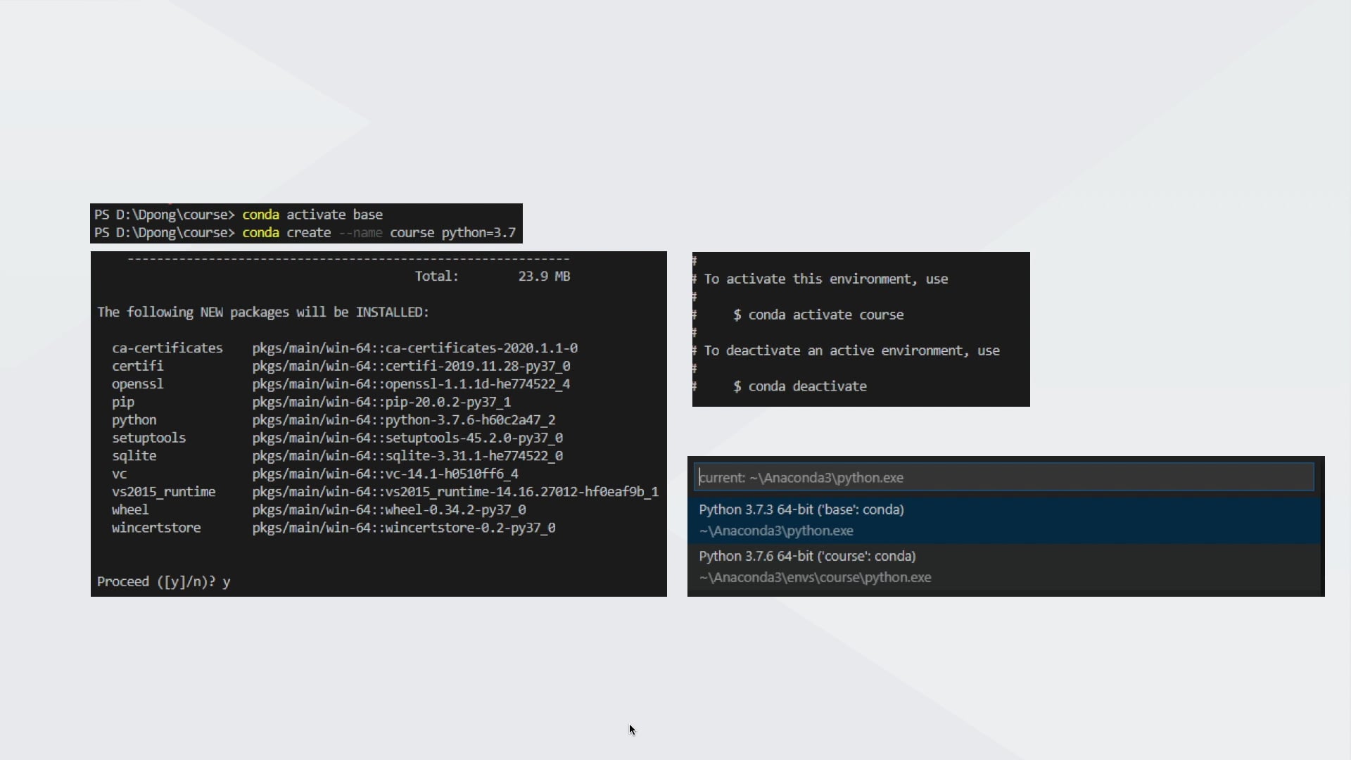The height and width of the screenshot is (760, 1351).
Task: Click the Proceed ([y]/n)? prompt line
Action: [x=163, y=581]
